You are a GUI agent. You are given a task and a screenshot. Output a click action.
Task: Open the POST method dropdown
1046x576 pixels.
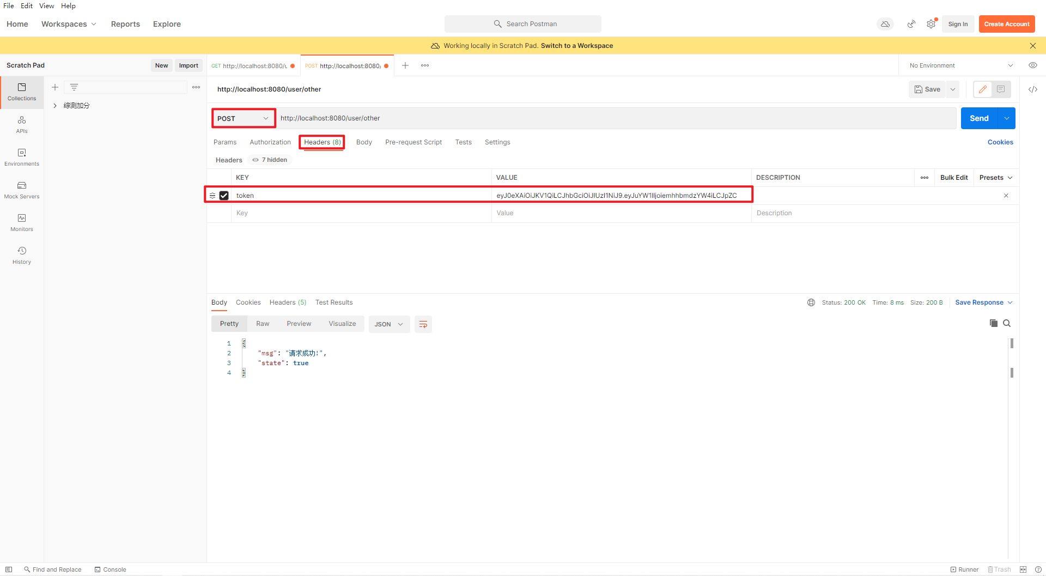pyautogui.click(x=244, y=118)
